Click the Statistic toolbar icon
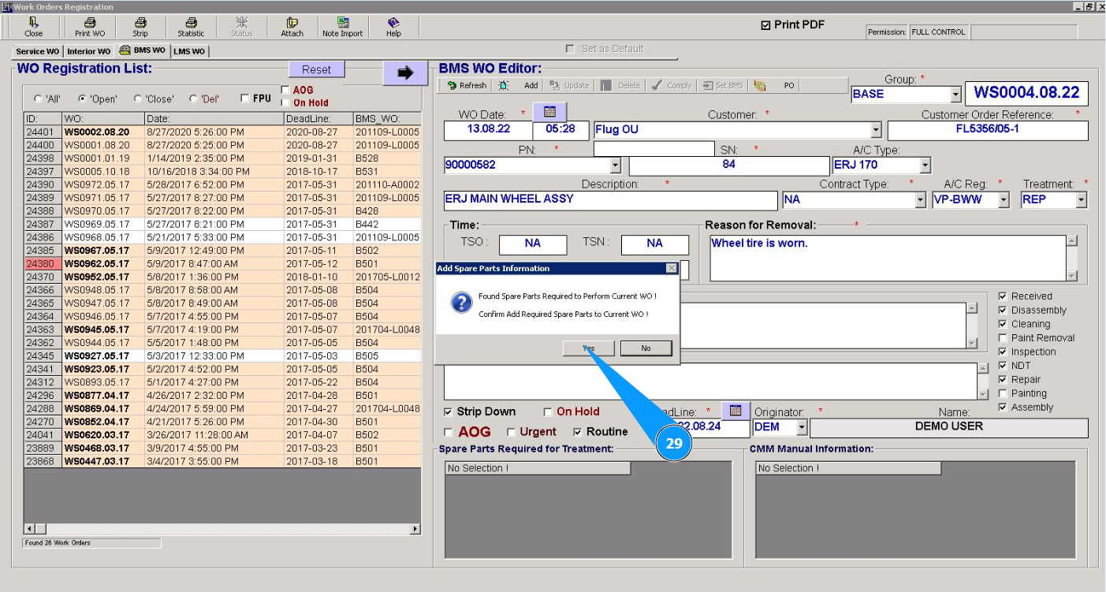This screenshot has width=1106, height=592. click(191, 27)
